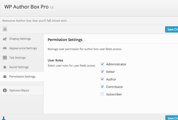The width and height of the screenshot is (178, 120).
Task: Switch to the Tab Settings section
Action: 22,58
